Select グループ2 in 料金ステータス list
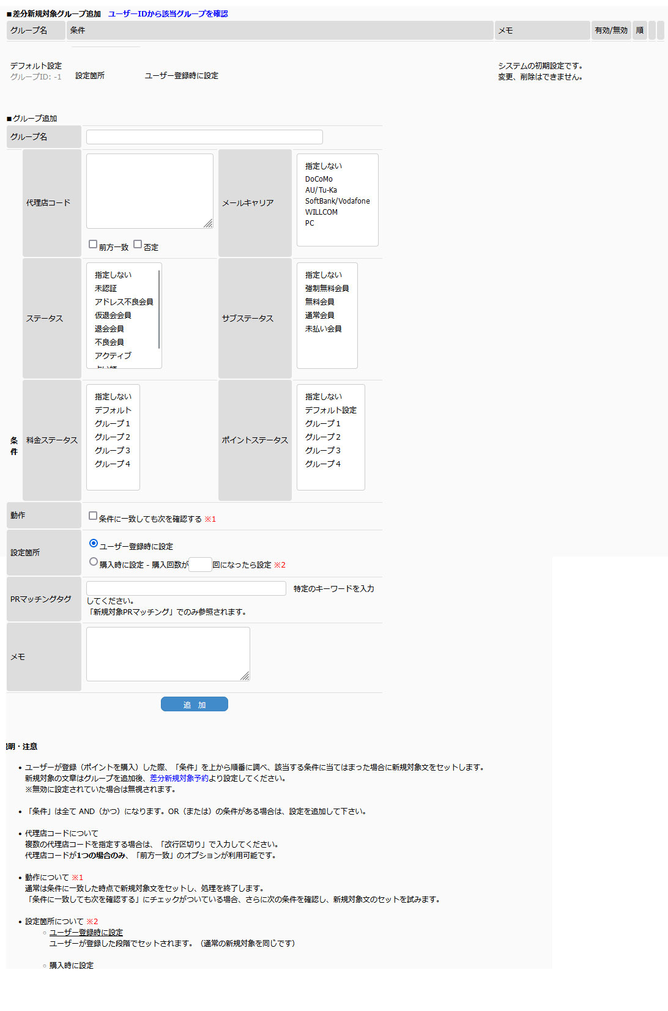Viewport: 668px width, 1011px height. coord(112,437)
